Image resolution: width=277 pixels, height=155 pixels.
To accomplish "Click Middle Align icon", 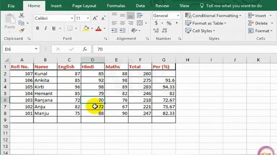I will pos(122,15).
